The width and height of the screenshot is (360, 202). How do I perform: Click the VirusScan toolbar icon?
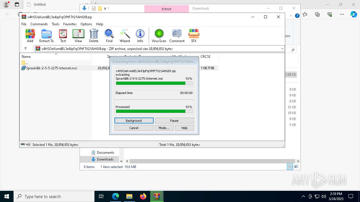(x=159, y=36)
